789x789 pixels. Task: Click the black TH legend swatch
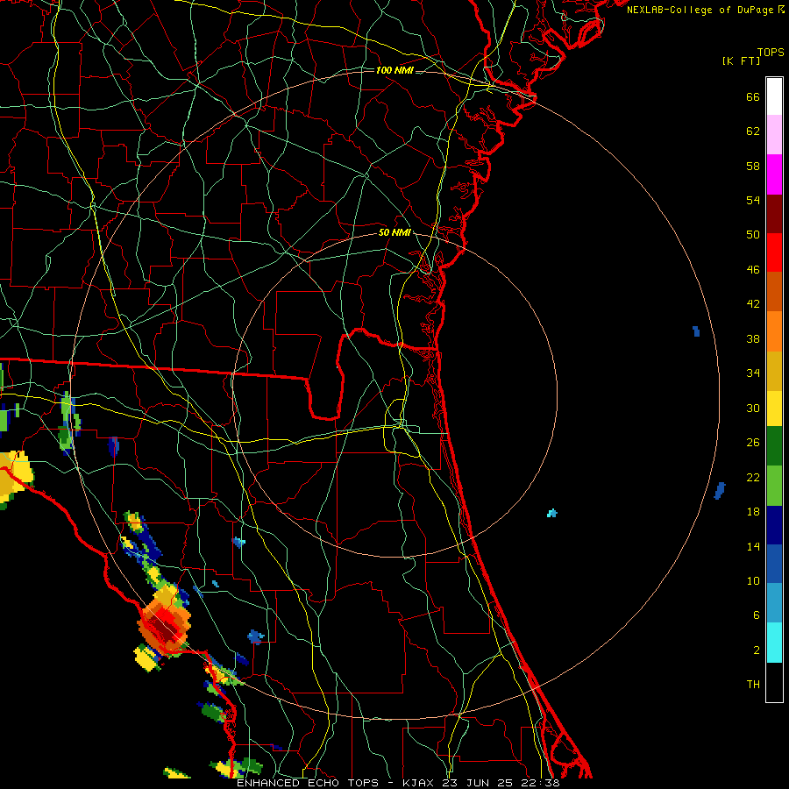[x=774, y=682]
